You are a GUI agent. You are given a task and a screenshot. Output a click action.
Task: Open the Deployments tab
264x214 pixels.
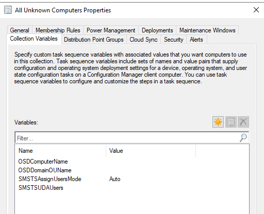[157, 30]
